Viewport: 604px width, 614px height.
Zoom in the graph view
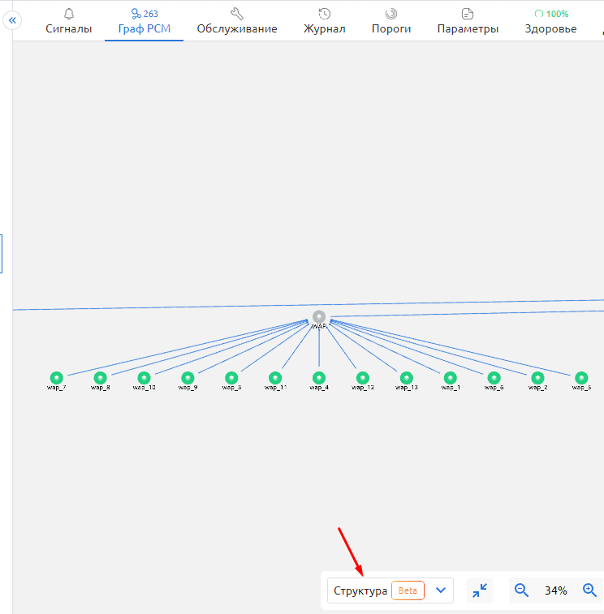pyautogui.click(x=590, y=590)
